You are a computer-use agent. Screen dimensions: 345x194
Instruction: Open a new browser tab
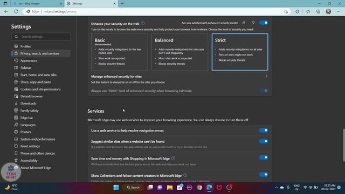pyautogui.click(x=122, y=4)
